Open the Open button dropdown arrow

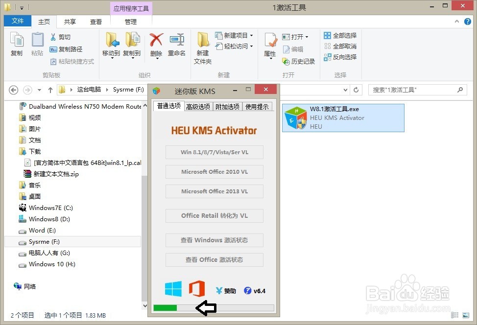click(307, 37)
